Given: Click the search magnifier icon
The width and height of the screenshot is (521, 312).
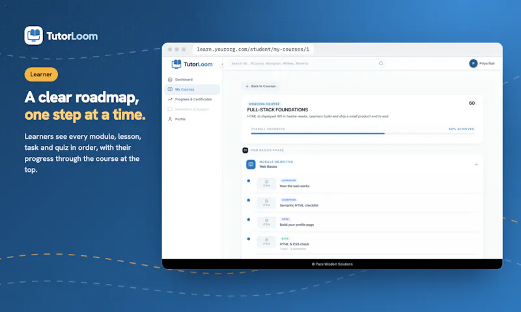Looking at the screenshot, I should [x=381, y=63].
